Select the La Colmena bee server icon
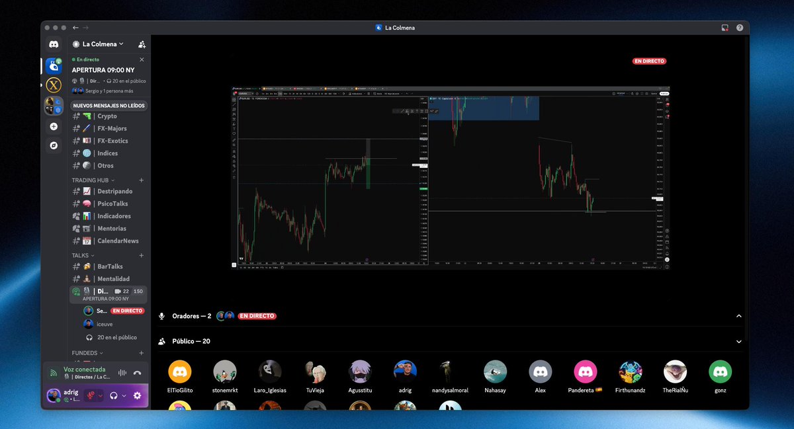Viewport: 794px width, 429px height. click(54, 65)
